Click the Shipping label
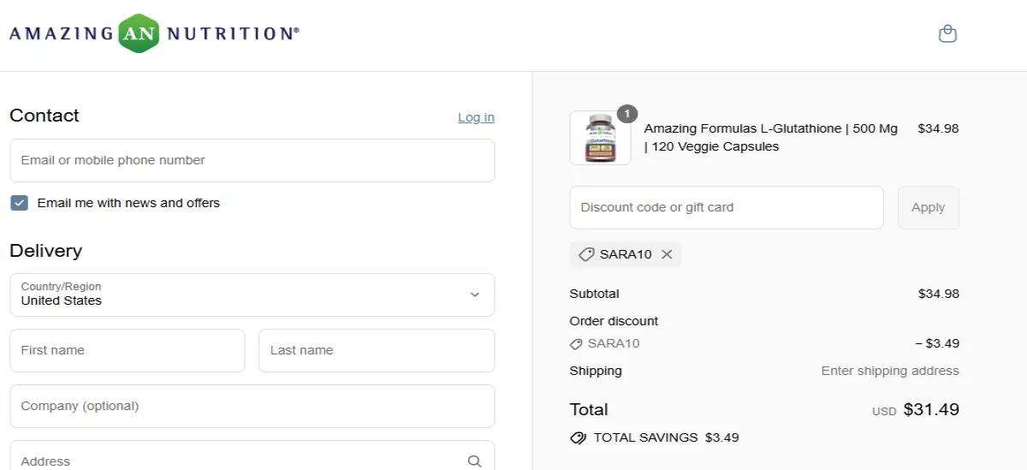Viewport: 1027px width, 470px height. click(x=596, y=371)
